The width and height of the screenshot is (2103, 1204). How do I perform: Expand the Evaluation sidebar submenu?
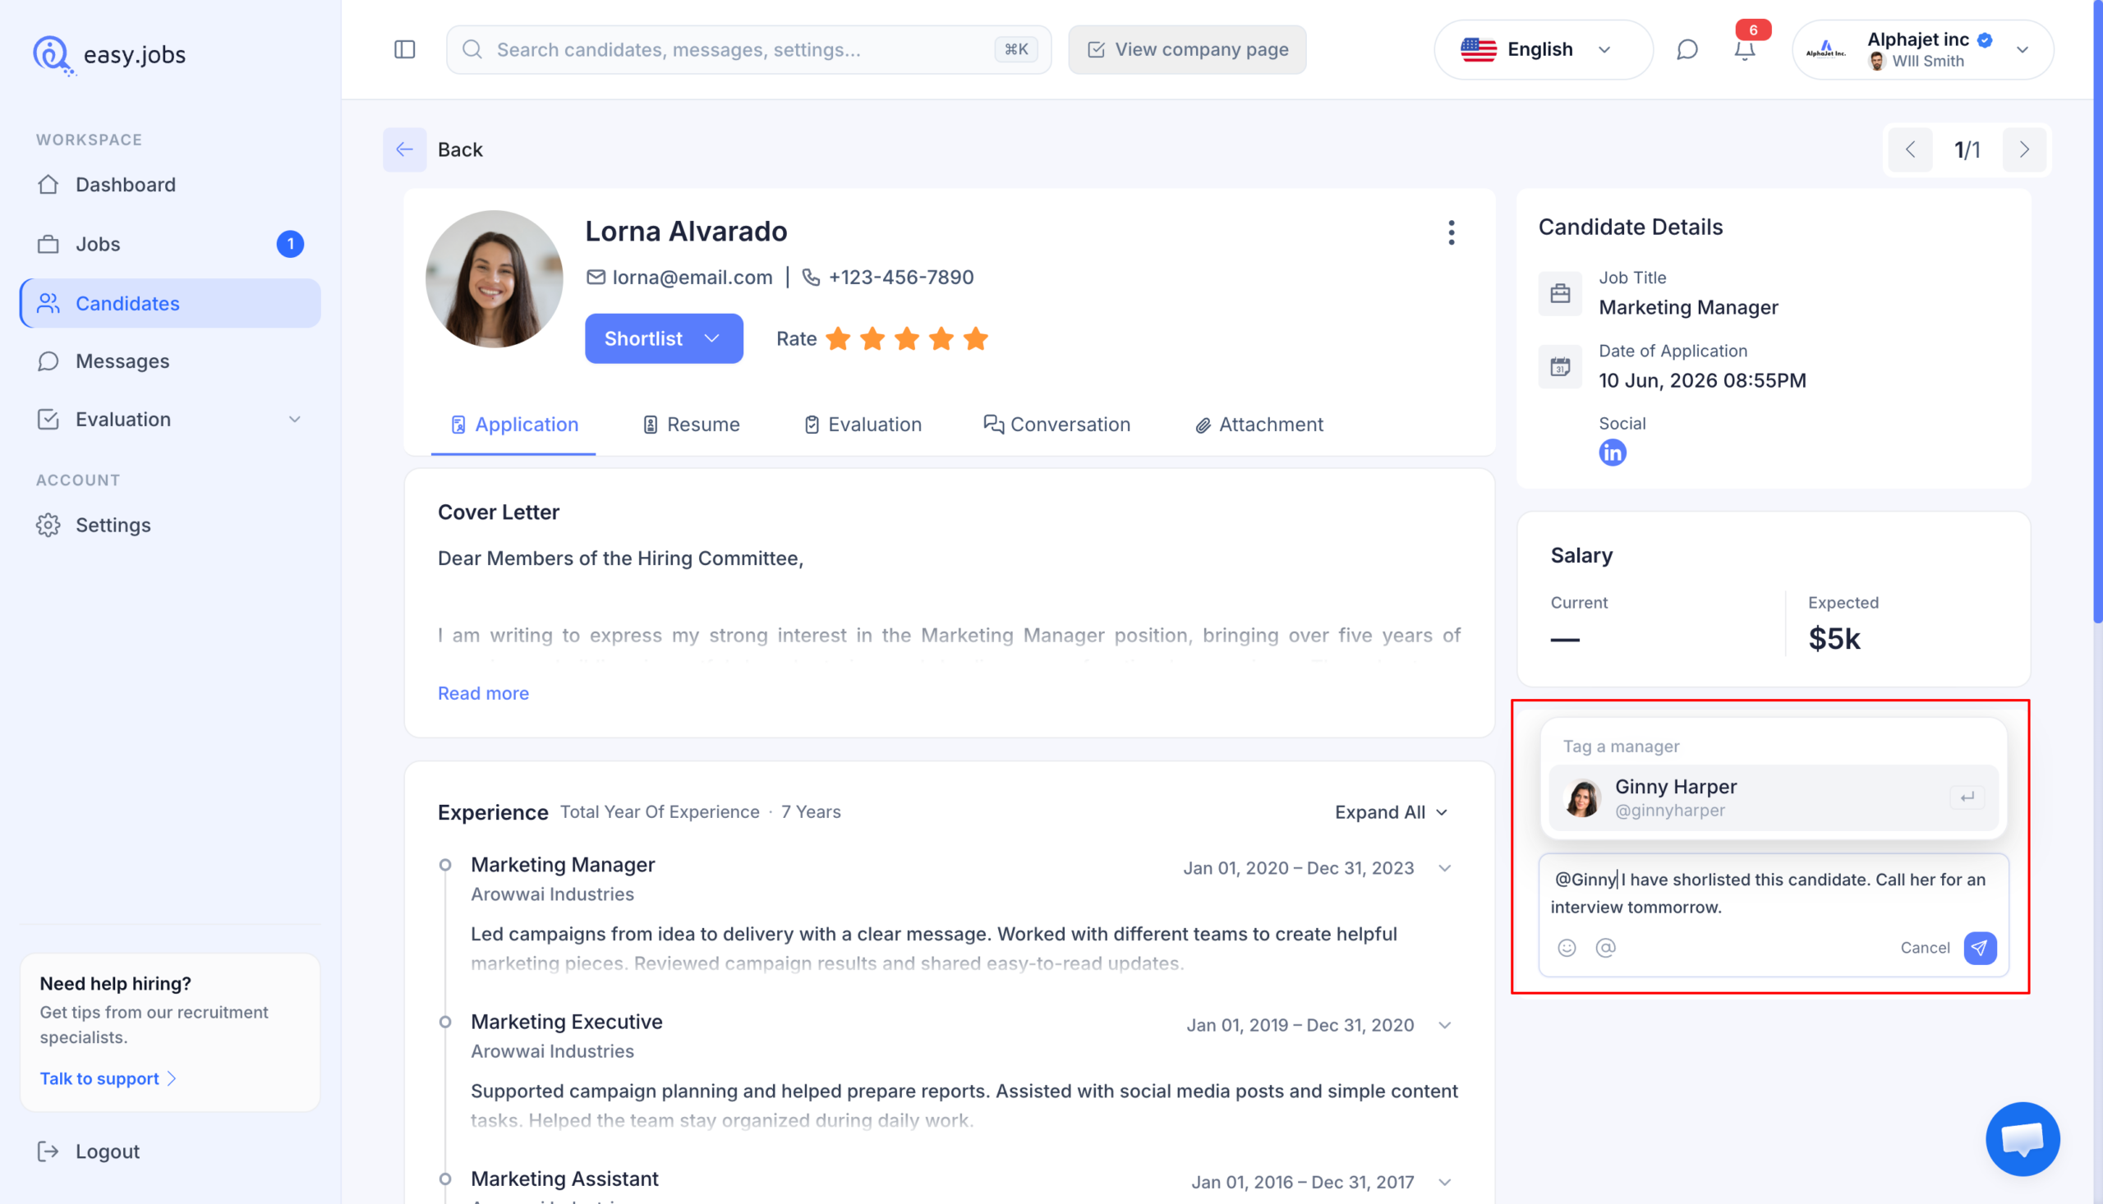294,419
